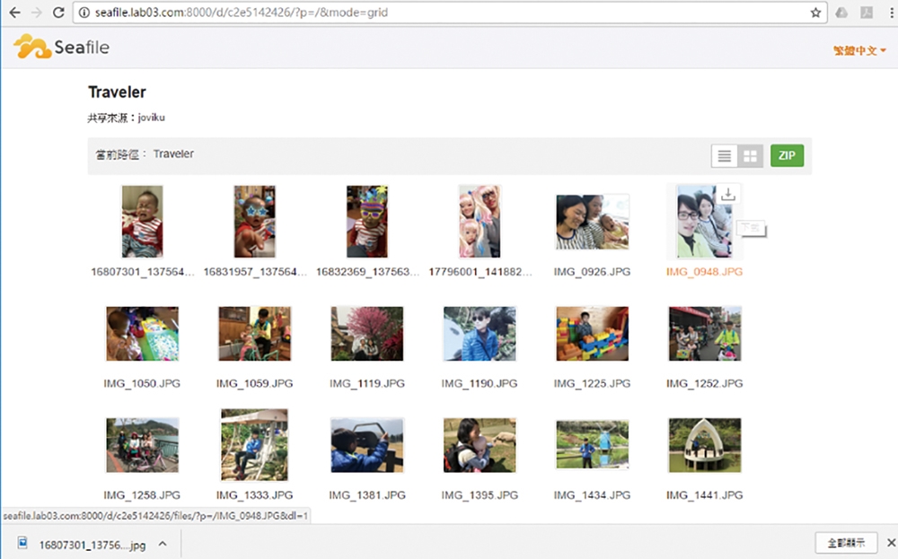Click the site info icon in address bar
This screenshot has height=559, width=898.
pyautogui.click(x=84, y=13)
